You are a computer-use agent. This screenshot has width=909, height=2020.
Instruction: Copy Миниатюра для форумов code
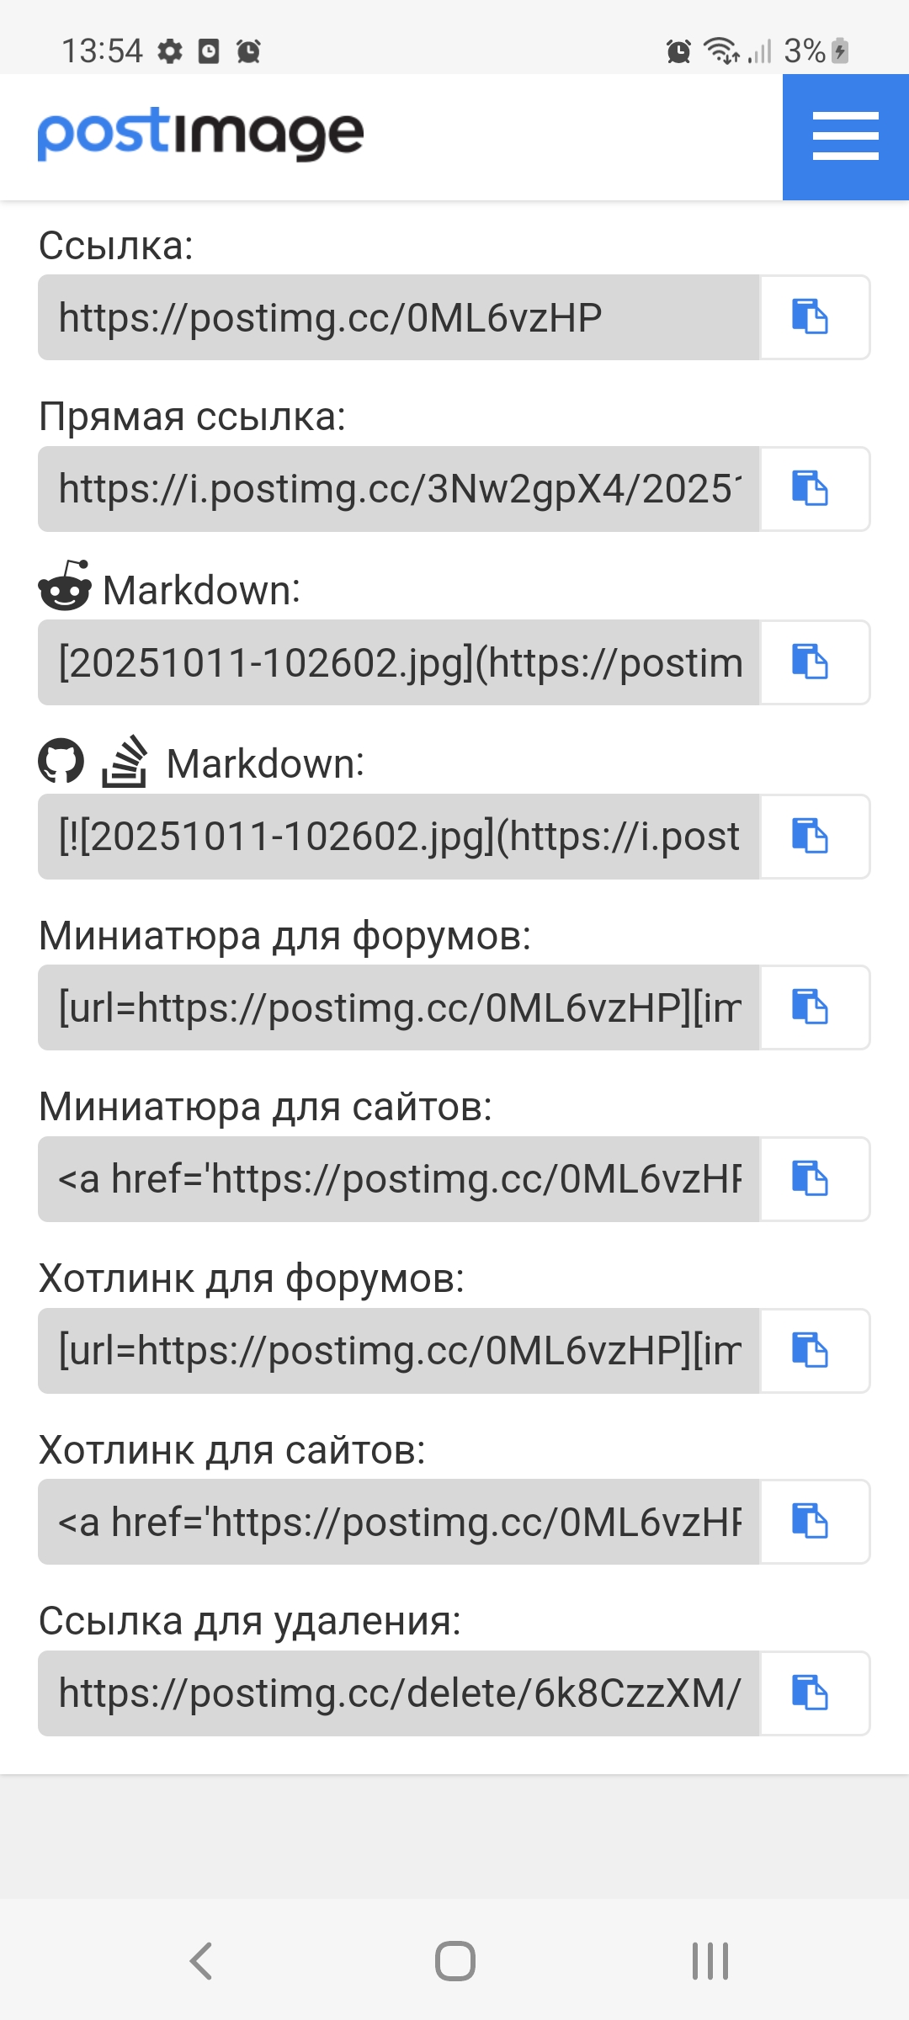tap(815, 1007)
